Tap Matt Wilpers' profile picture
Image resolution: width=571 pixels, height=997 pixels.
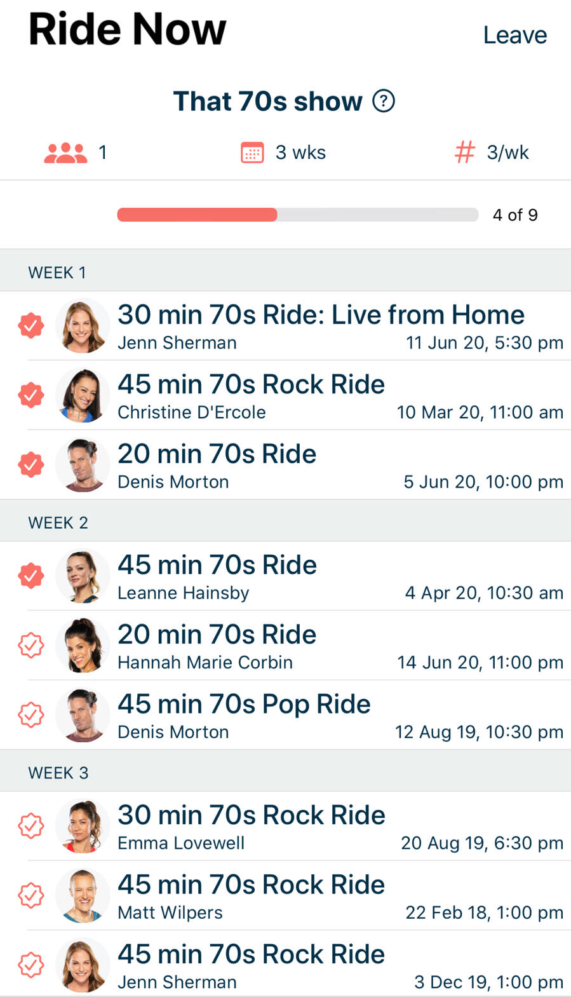click(83, 896)
